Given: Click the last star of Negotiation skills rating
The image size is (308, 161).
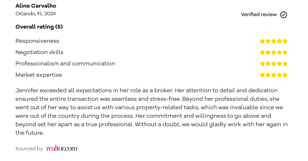Looking at the screenshot, I should (x=285, y=53).
